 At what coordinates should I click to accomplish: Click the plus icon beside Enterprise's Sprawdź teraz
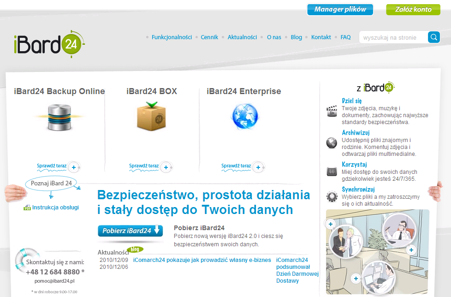coord(258,167)
